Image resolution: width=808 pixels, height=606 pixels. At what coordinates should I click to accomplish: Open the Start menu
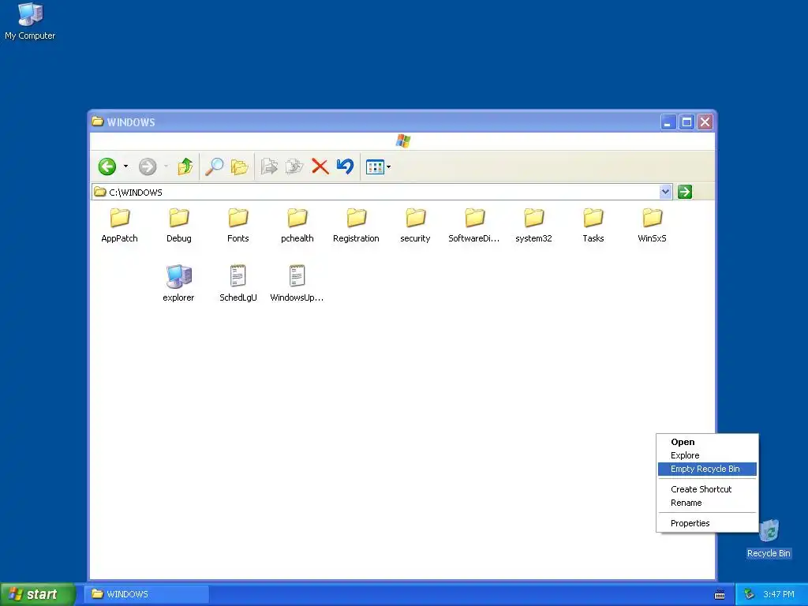(37, 594)
